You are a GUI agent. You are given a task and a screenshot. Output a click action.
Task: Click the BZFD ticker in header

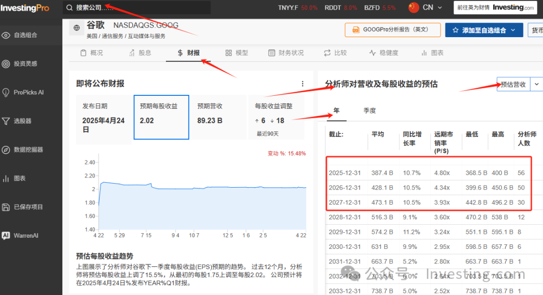pos(372,8)
